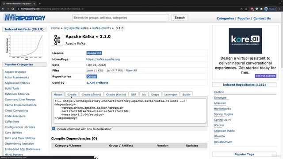Reload the page with the refresh icon
This screenshot has width=283, height=159.
coord(13,9)
